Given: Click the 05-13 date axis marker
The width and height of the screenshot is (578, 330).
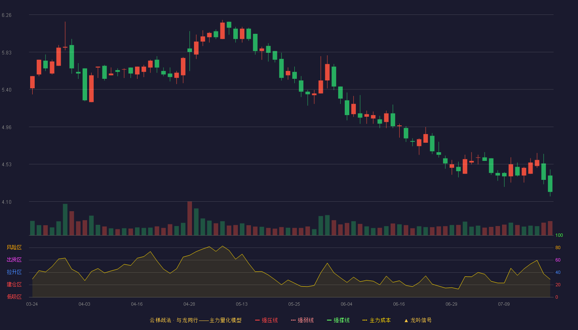Looking at the screenshot, I should 242,304.
